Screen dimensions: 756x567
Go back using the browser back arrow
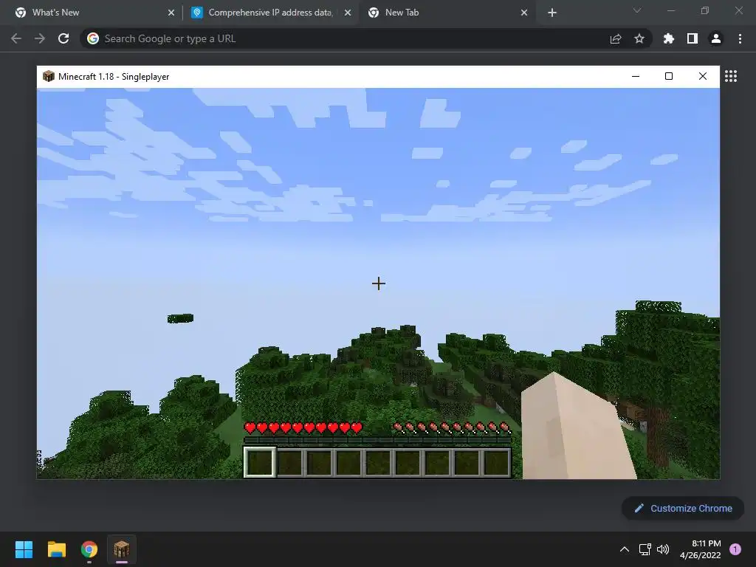pyautogui.click(x=16, y=38)
